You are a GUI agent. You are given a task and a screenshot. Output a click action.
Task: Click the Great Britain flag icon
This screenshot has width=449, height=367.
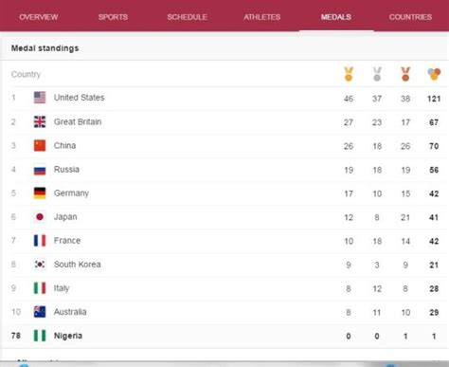click(40, 121)
